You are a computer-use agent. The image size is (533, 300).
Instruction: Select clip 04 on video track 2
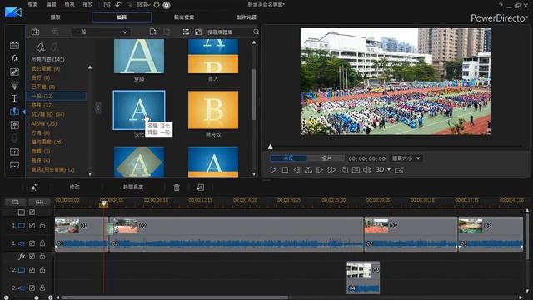(x=363, y=277)
